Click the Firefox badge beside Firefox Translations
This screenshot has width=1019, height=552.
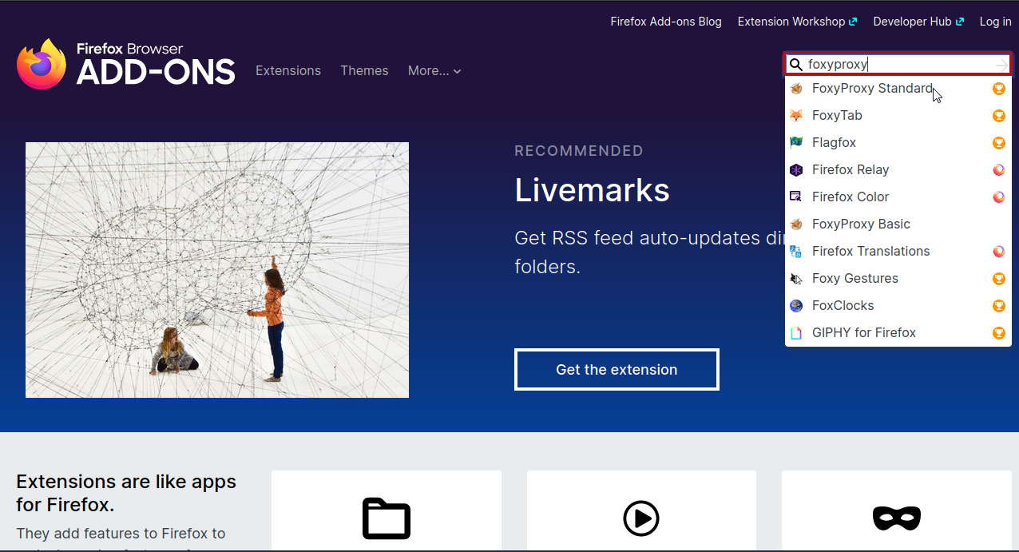(998, 252)
